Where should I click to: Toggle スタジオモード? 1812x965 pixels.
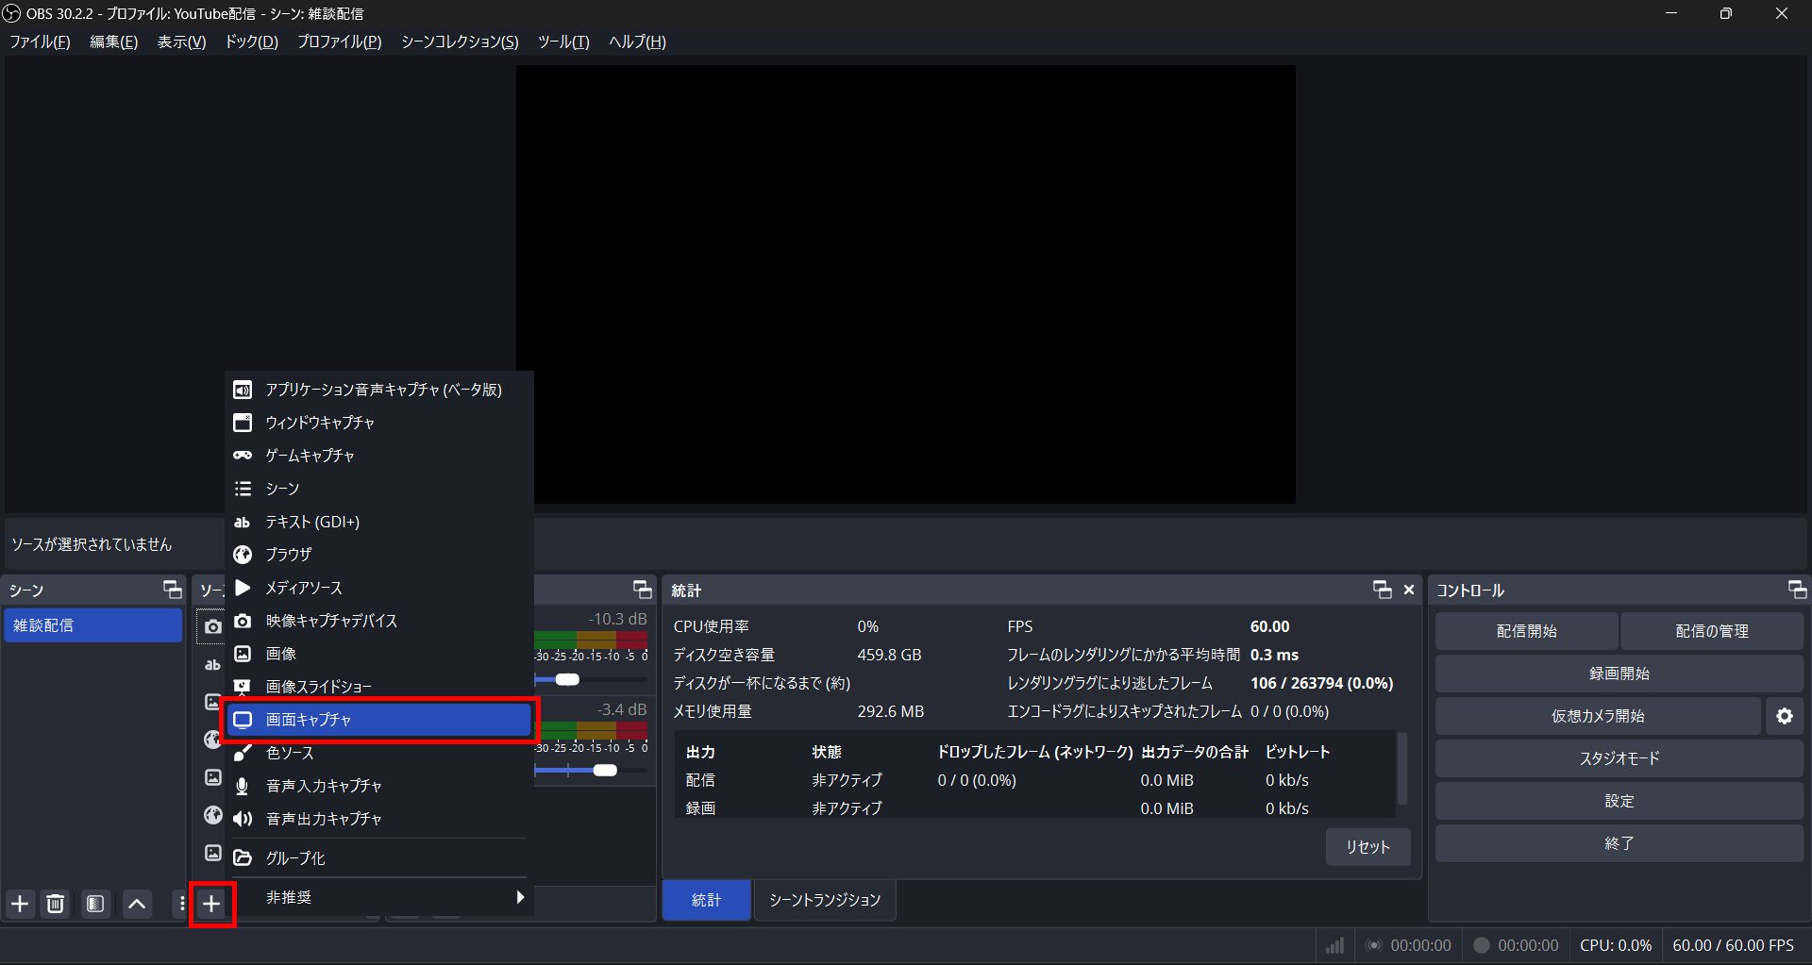[x=1619, y=758]
